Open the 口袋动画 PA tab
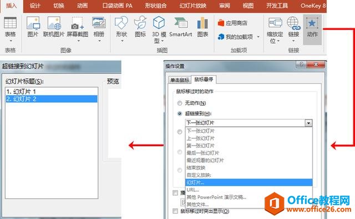The height and width of the screenshot is (219, 355). [x=117, y=6]
